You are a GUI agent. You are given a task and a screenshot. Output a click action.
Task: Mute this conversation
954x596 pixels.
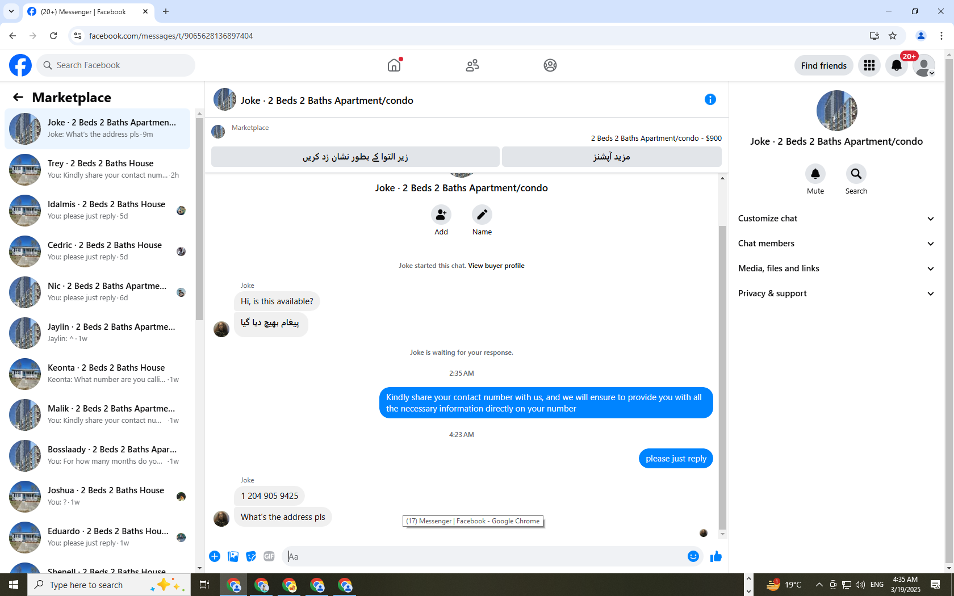coord(815,174)
